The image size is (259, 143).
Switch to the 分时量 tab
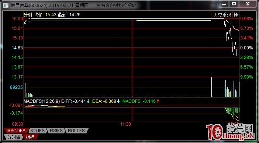[14, 137]
